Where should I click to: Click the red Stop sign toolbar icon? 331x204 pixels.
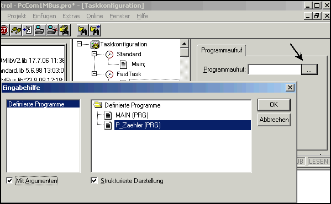pos(4,30)
